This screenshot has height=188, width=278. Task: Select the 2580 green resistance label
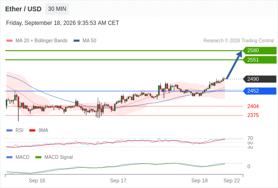260,51
